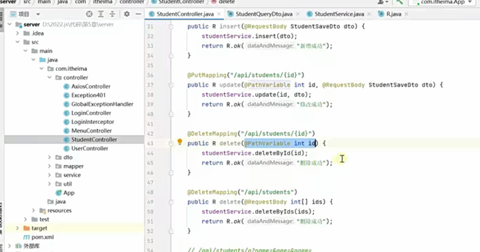Click line number 45 in gutter
The width and height of the screenshot is (480, 252).
pyautogui.click(x=150, y=163)
